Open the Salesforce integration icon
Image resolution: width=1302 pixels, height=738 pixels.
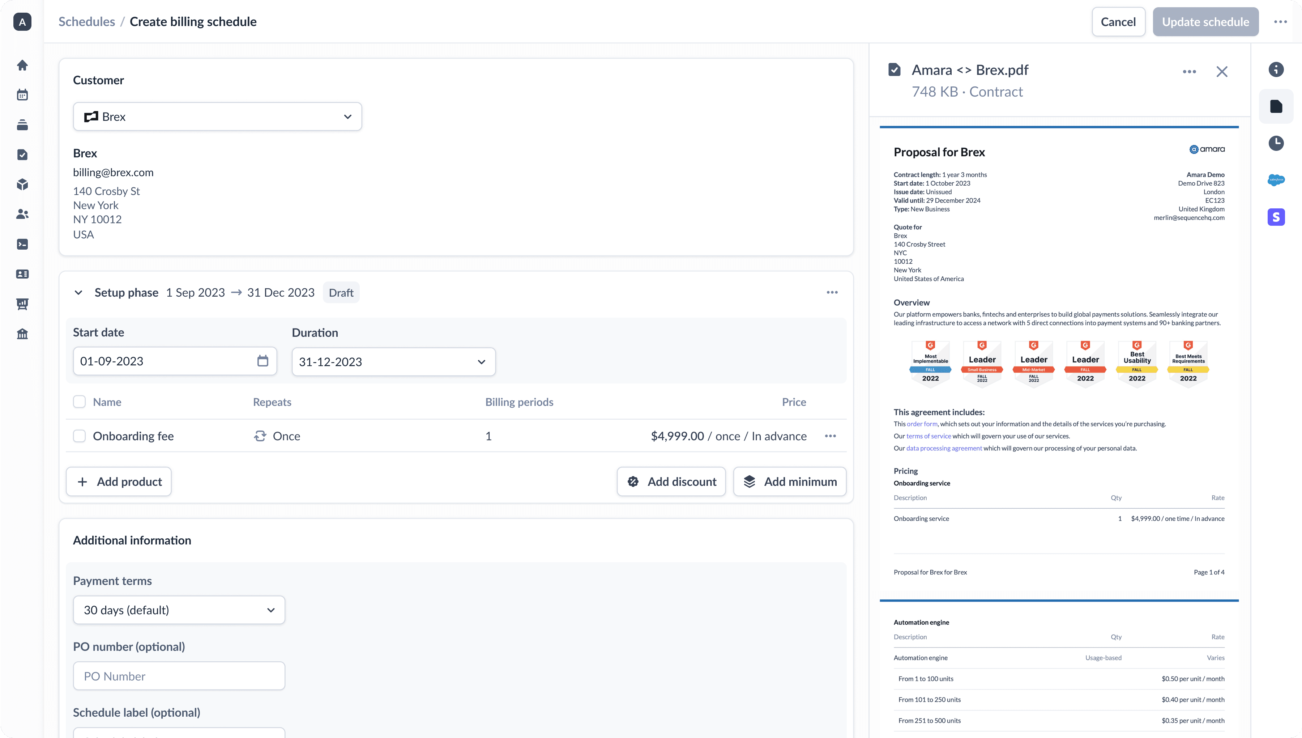[x=1276, y=180]
